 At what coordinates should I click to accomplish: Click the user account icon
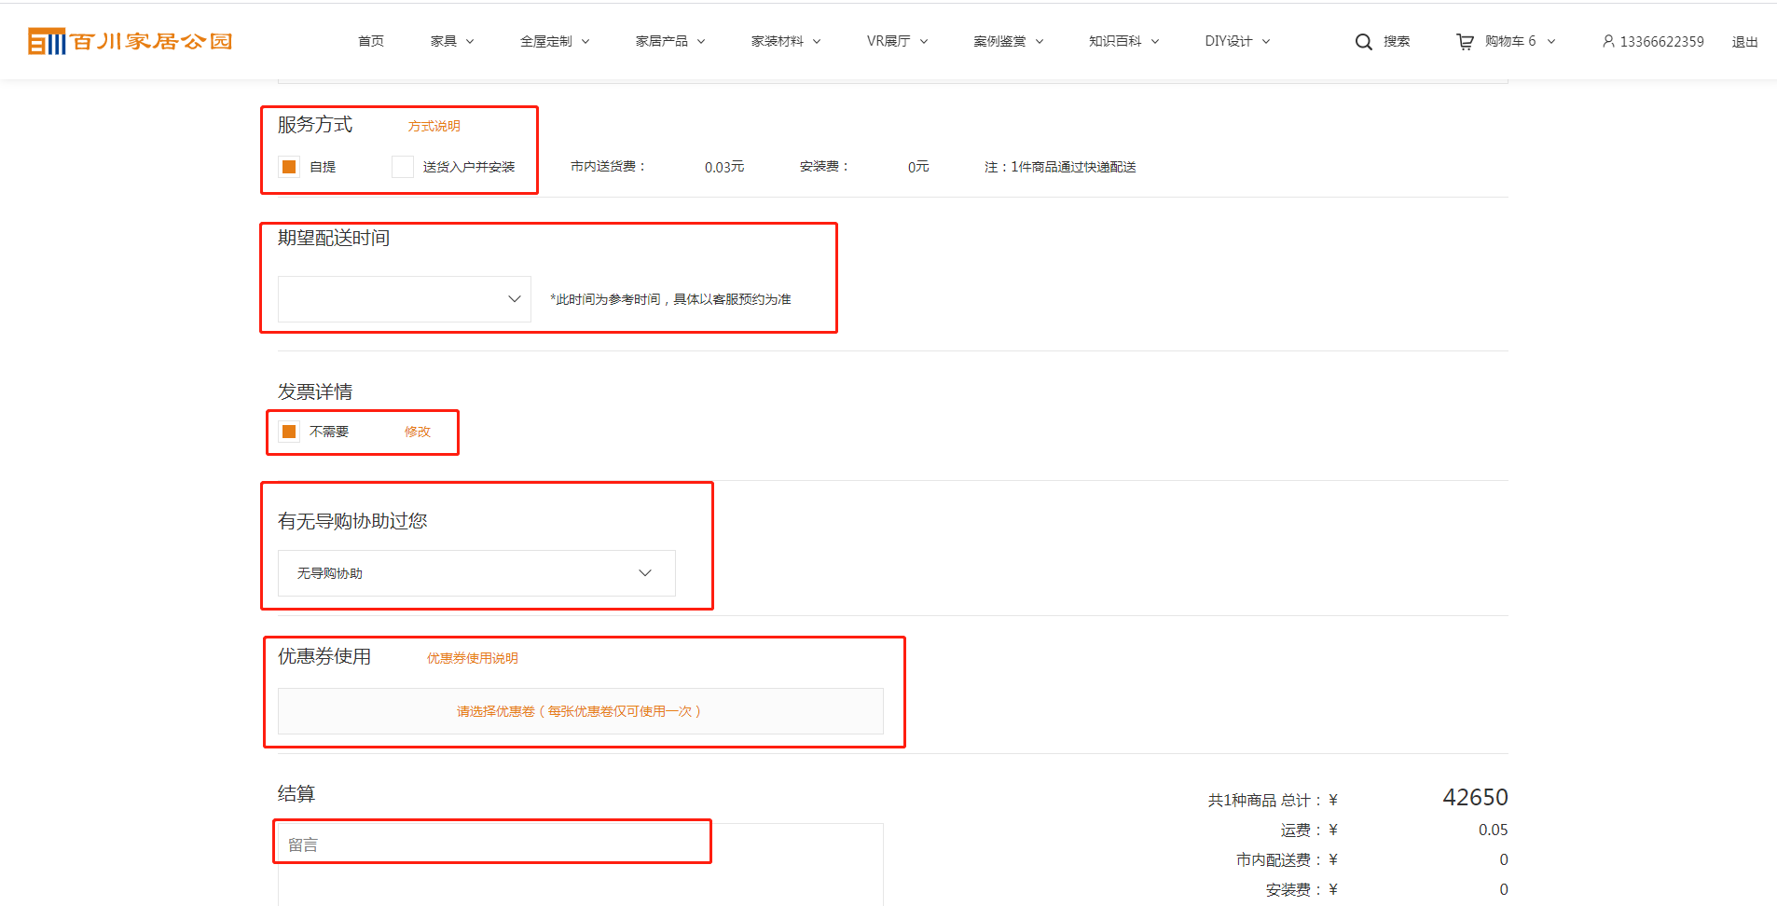click(1608, 41)
